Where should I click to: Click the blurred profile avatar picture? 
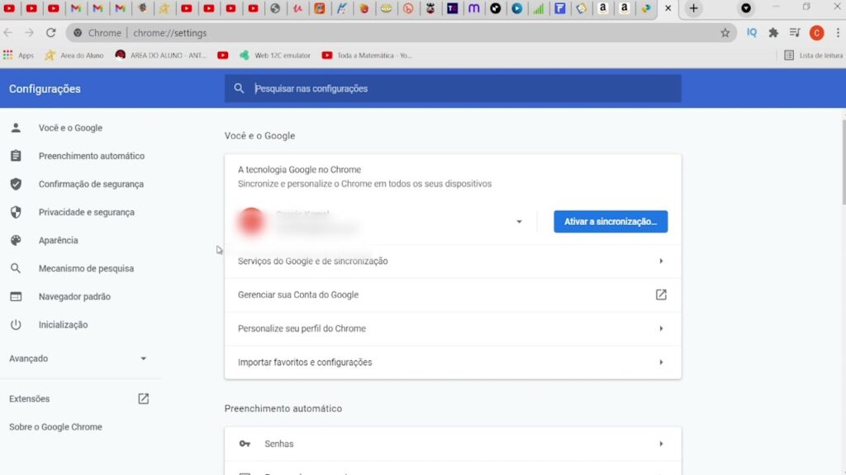coord(251,221)
